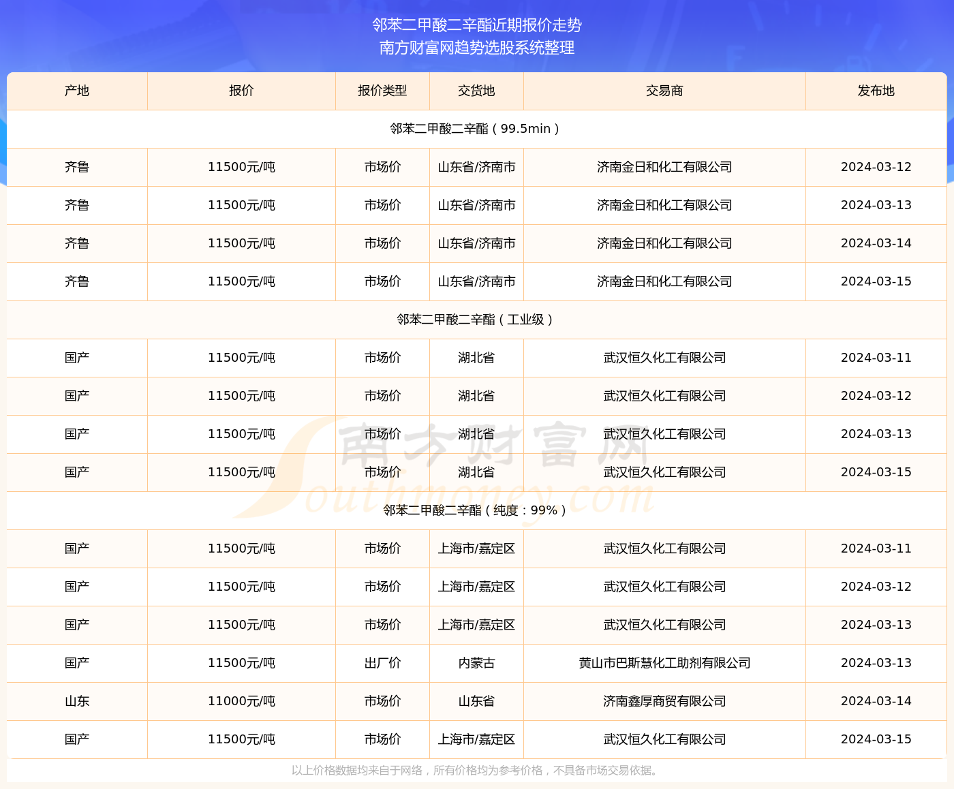Click date 2024-03-12 in the 上海市/嘉定区 row
This screenshot has width=954, height=789.
tap(876, 587)
